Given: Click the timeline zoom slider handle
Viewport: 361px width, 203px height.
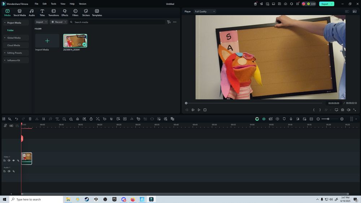Looking at the screenshot, I should [x=328, y=119].
